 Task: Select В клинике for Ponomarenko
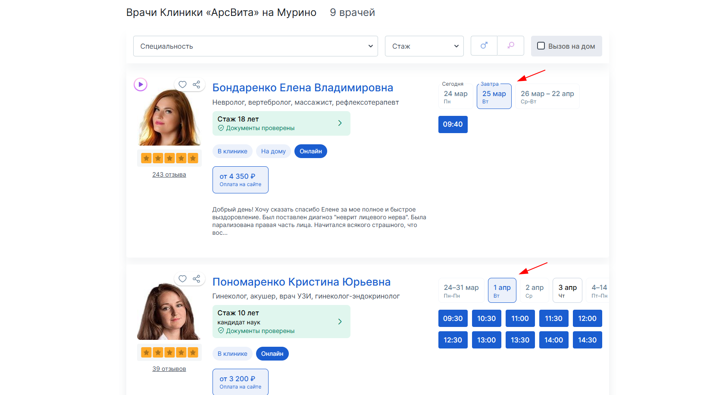[x=232, y=354]
